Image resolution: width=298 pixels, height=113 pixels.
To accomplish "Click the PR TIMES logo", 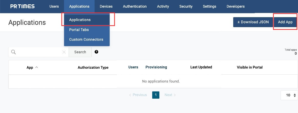I will click(x=23, y=6).
